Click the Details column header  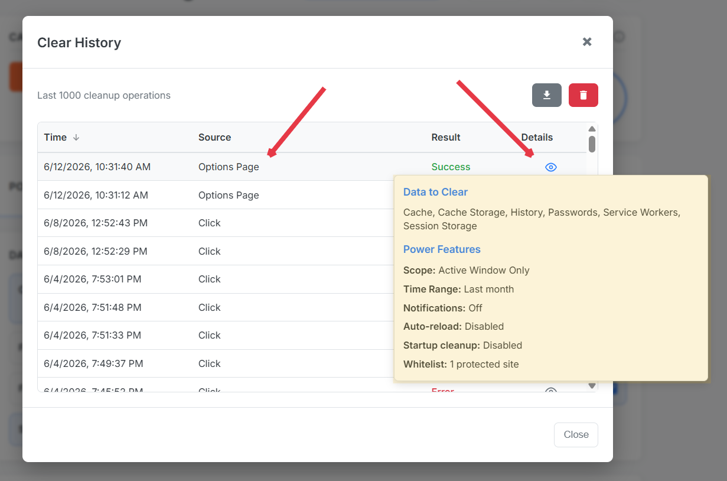[537, 137]
